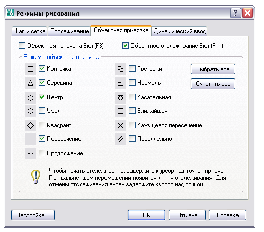Click the Квадрант diamond snap icon

30,126
